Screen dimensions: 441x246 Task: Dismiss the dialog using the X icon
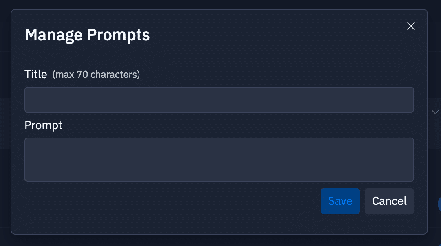coord(411,26)
